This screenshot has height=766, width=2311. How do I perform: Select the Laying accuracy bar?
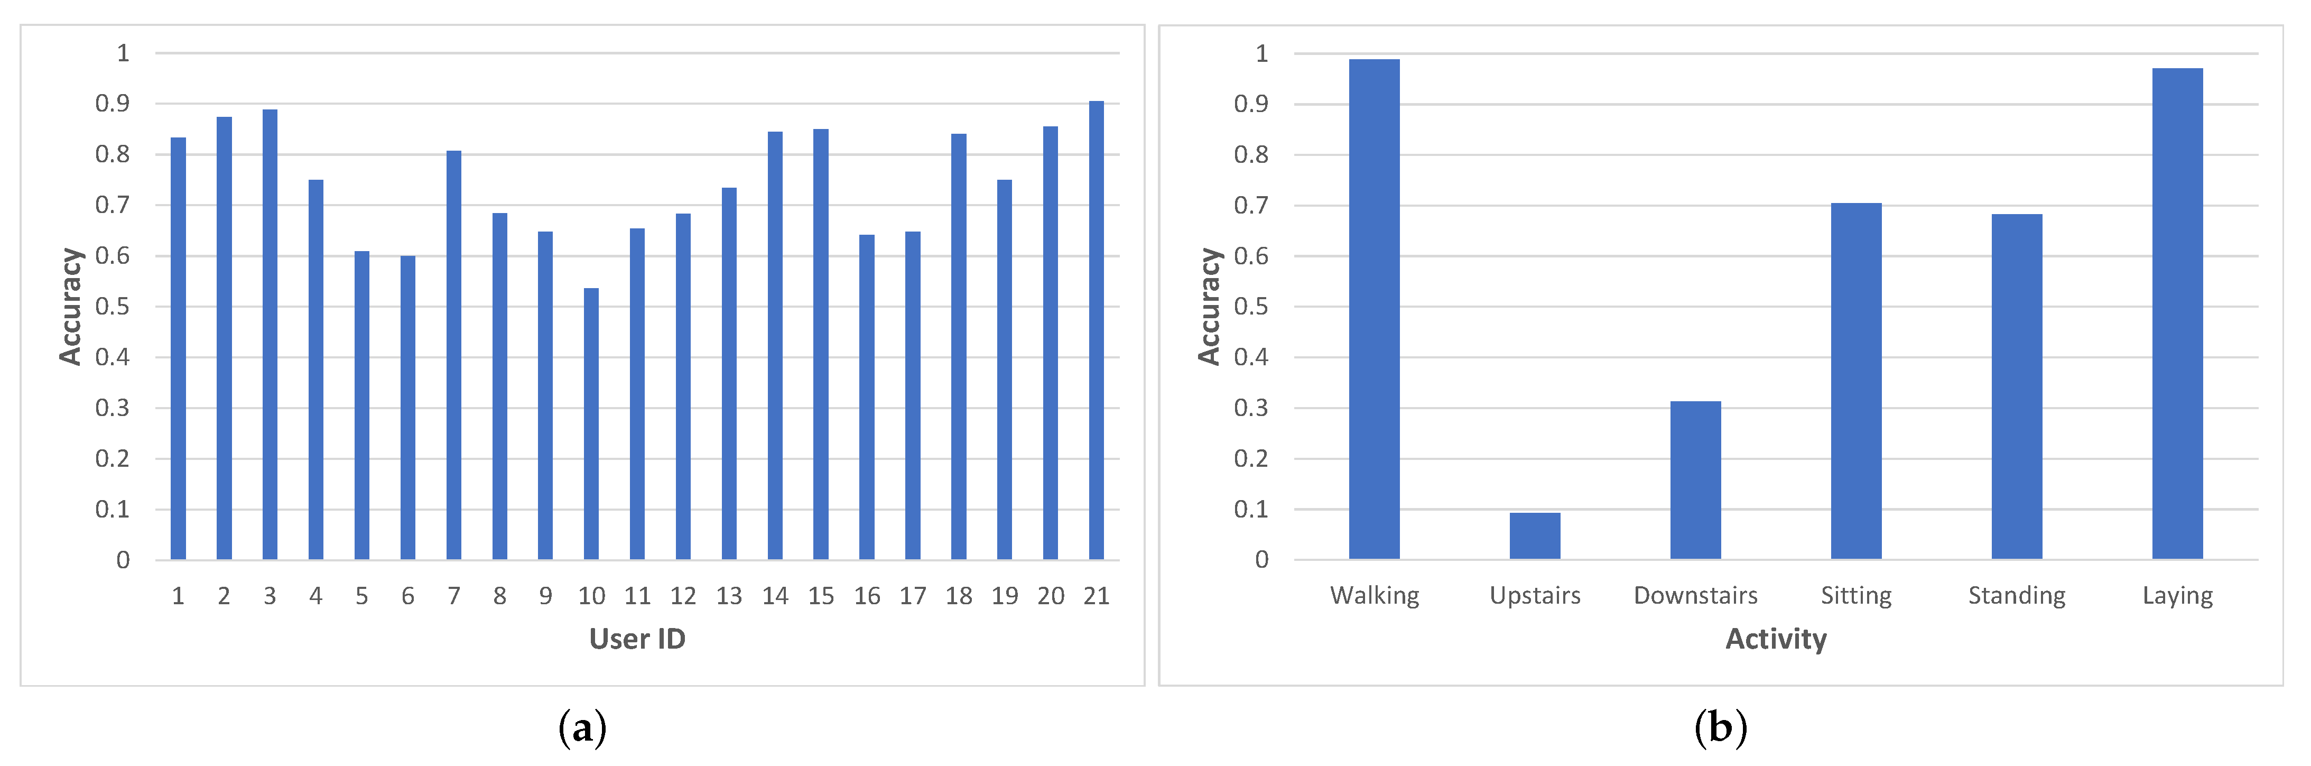[2176, 314]
